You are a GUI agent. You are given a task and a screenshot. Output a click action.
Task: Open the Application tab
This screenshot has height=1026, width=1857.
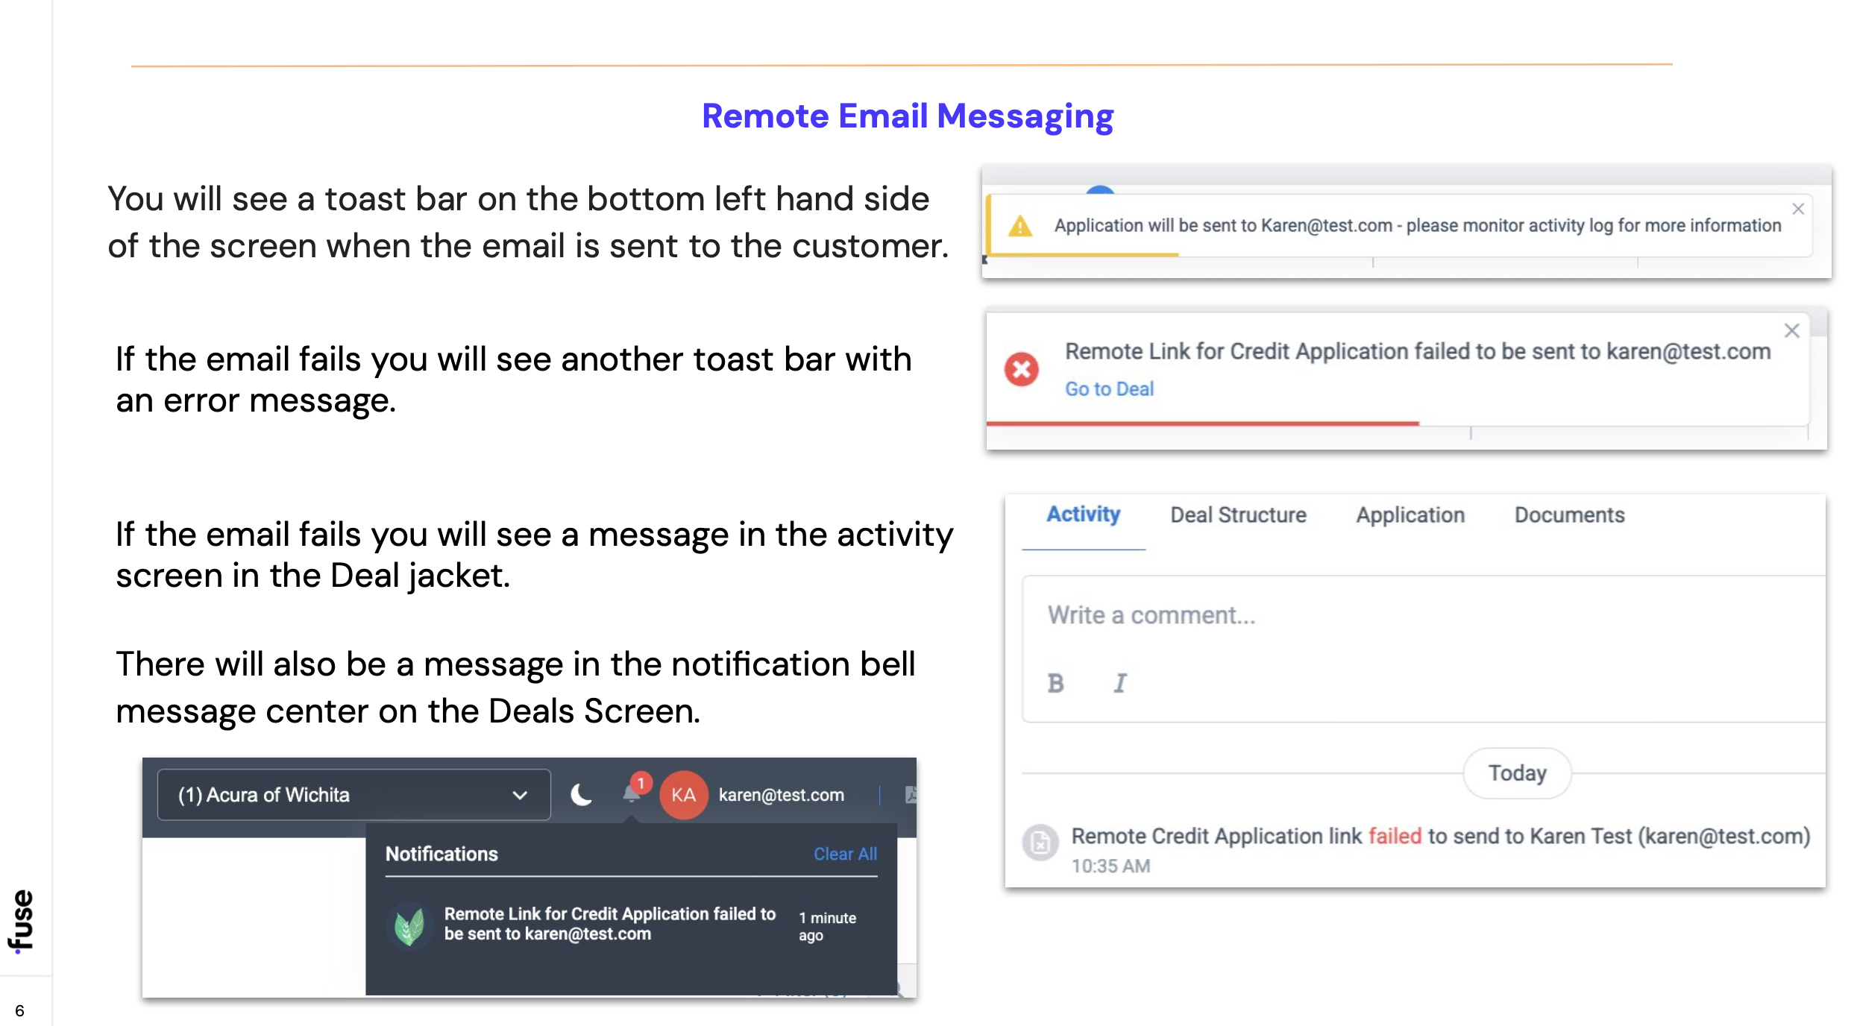[x=1410, y=514]
